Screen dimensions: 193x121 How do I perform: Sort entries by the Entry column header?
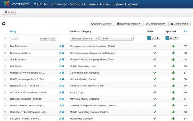[13, 31]
